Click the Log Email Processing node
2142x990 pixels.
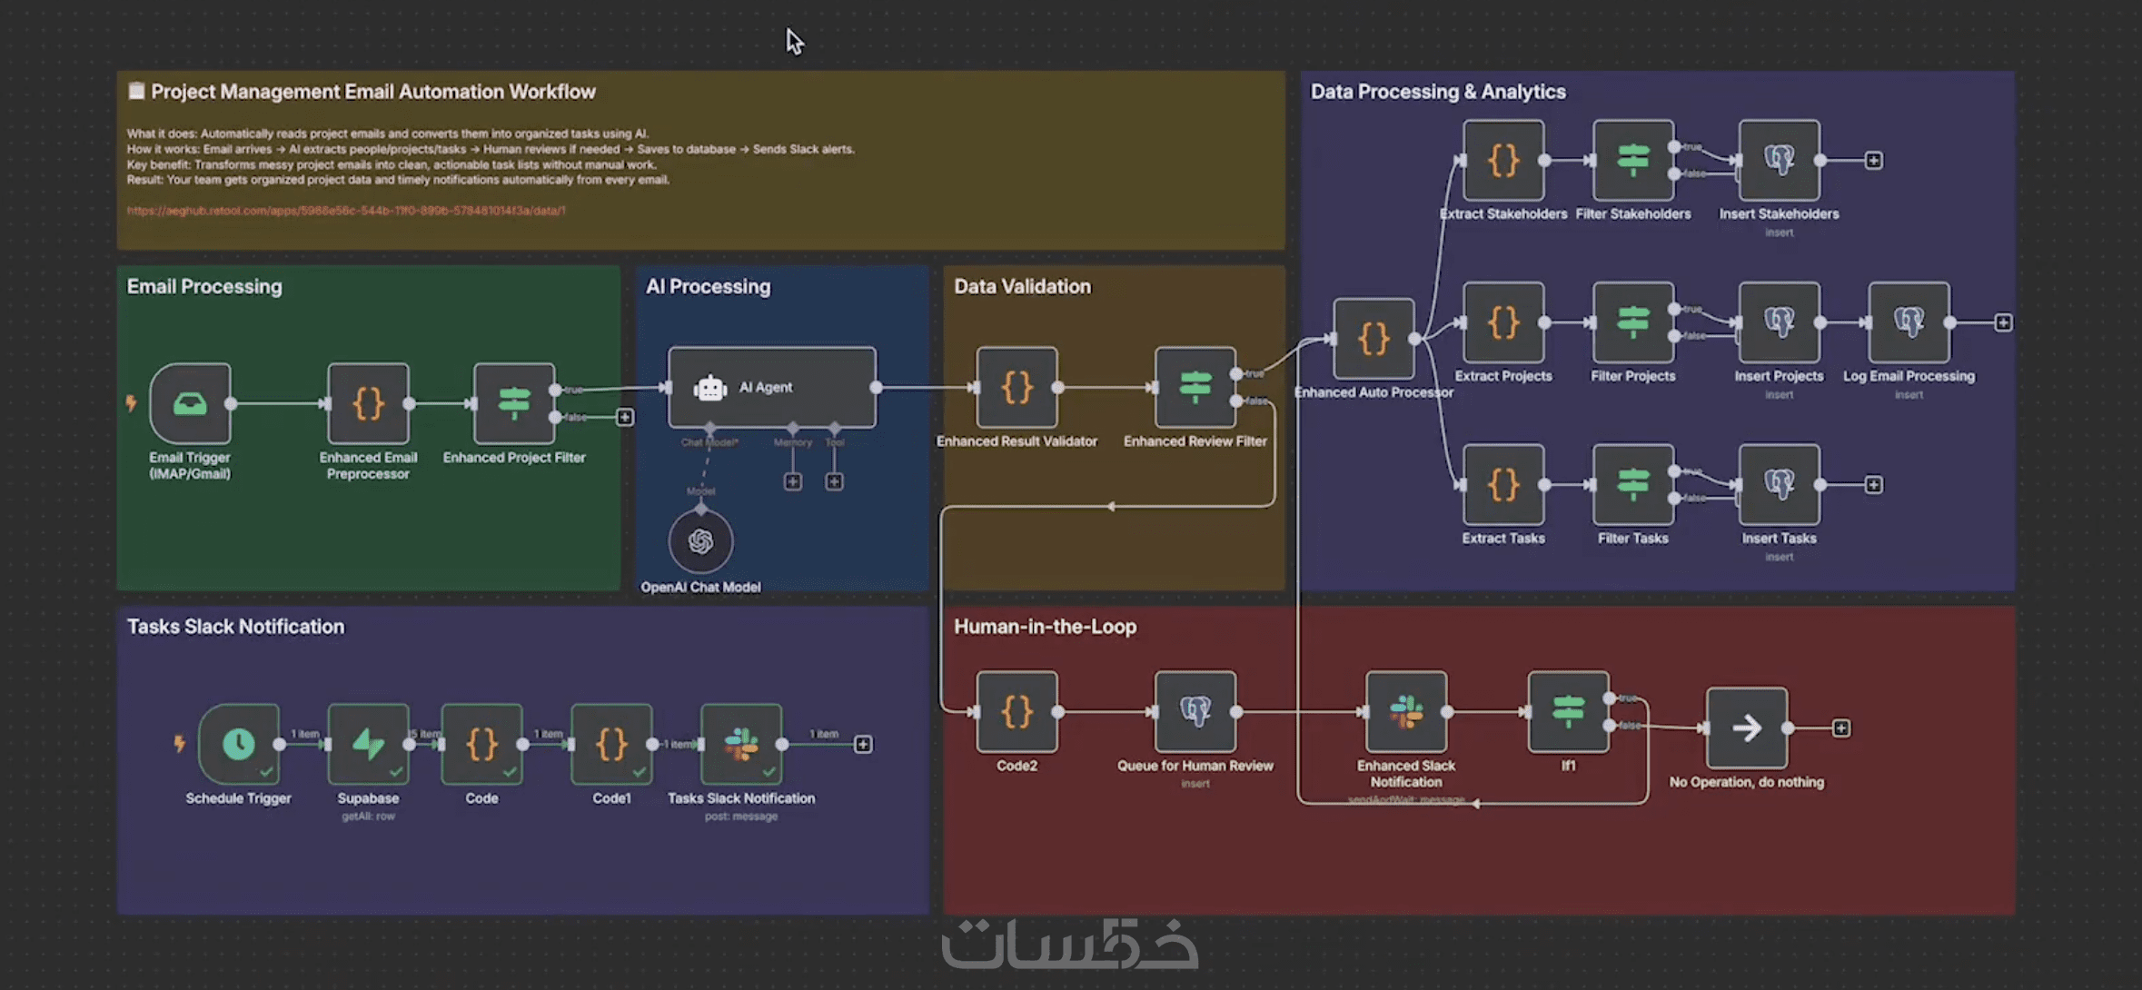[x=1909, y=322]
